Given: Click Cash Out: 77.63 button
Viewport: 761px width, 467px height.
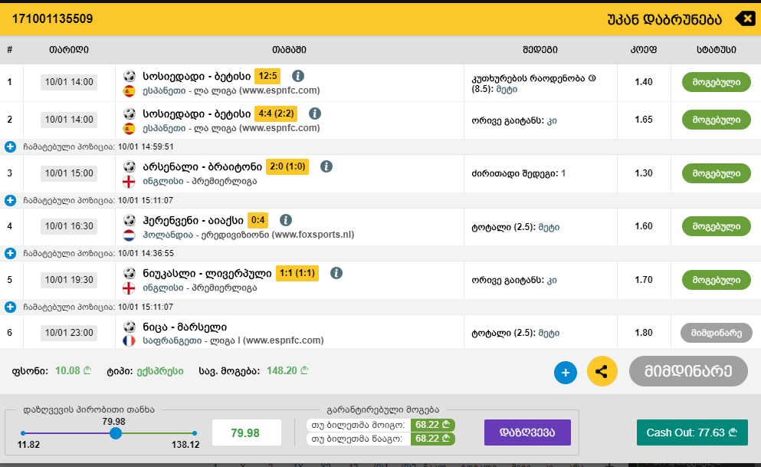Looking at the screenshot, I should tap(692, 432).
